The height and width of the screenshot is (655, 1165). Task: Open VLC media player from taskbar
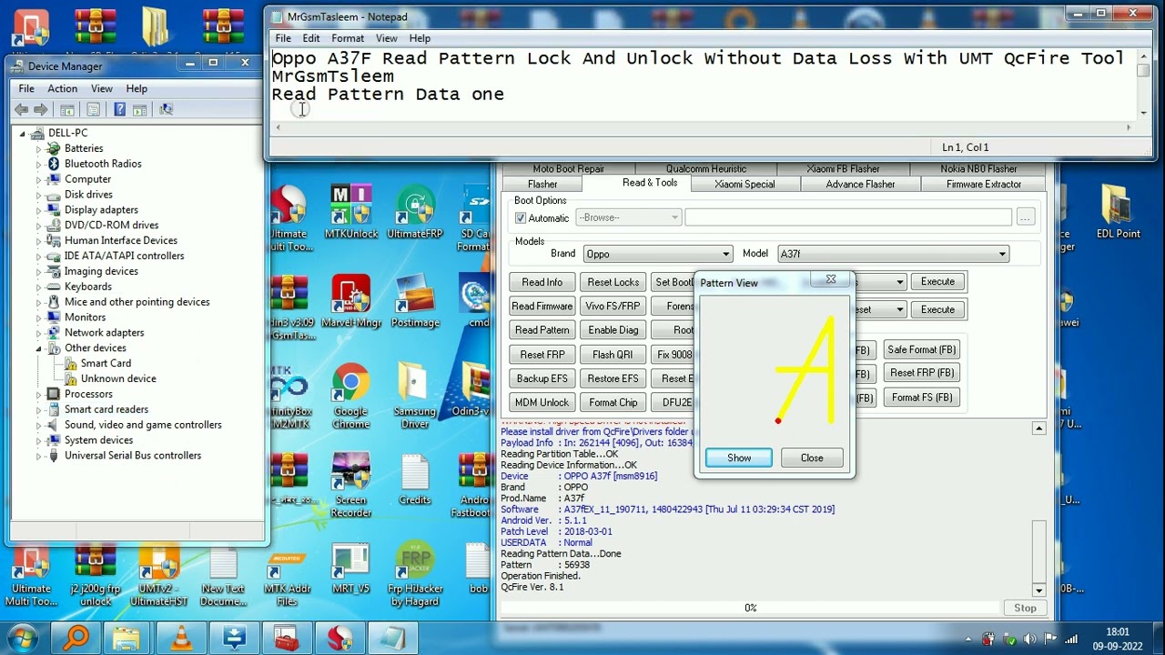point(181,638)
